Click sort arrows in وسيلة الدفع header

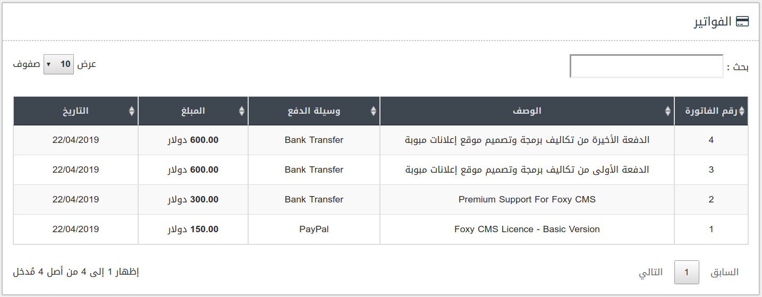click(374, 111)
